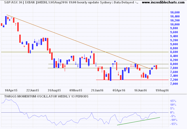Select the 9,800 price axis label
The height and width of the screenshot is (129, 187).
point(175,28)
